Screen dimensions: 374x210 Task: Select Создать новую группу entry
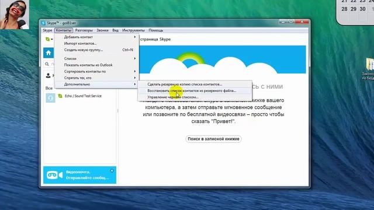tap(96, 50)
